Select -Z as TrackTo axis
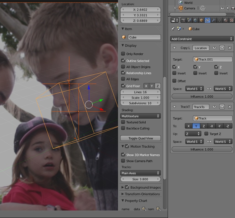235x218 pixels. [228, 126]
